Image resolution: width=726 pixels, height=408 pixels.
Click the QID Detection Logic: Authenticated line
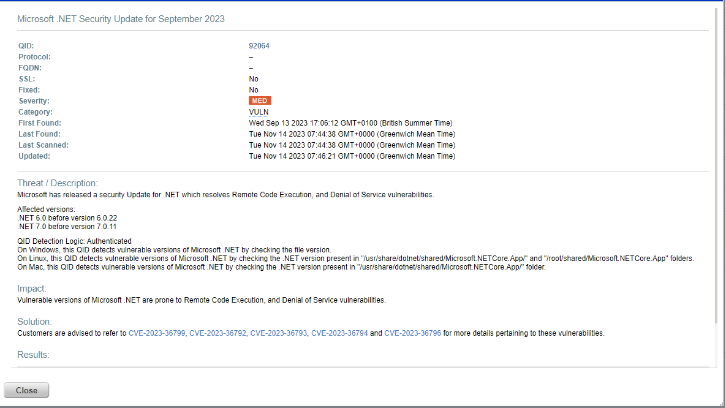pos(74,241)
